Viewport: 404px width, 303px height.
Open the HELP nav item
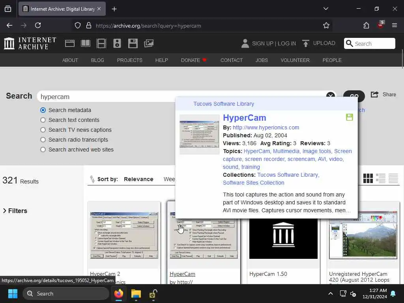pyautogui.click(x=161, y=60)
